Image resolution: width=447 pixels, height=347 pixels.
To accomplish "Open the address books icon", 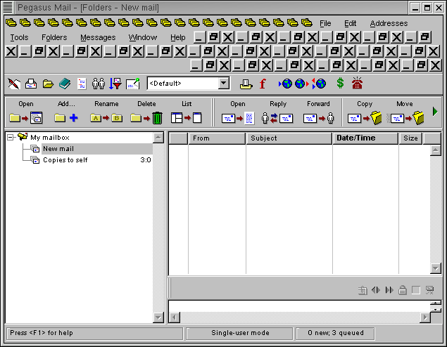I will [65, 84].
